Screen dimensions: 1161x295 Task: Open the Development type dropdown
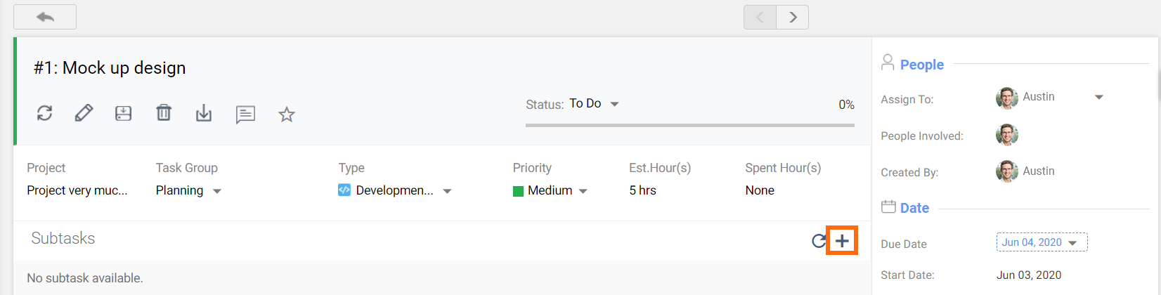point(395,190)
